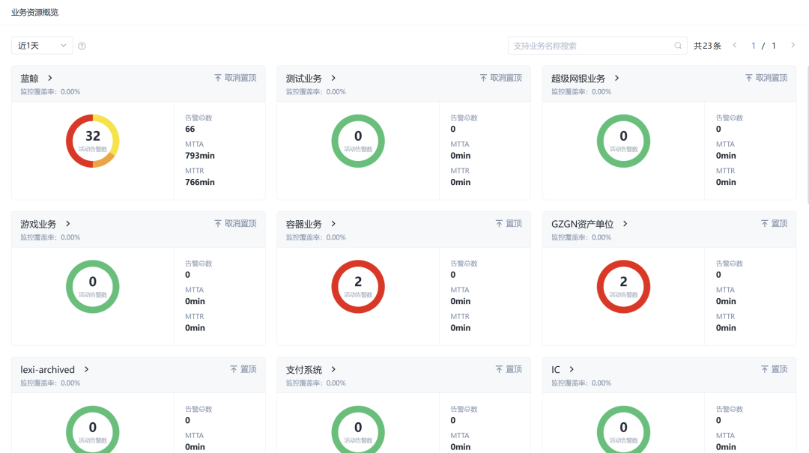Click the GZGN资产单位 red donut chart
Image resolution: width=809 pixels, height=453 pixels.
point(623,286)
